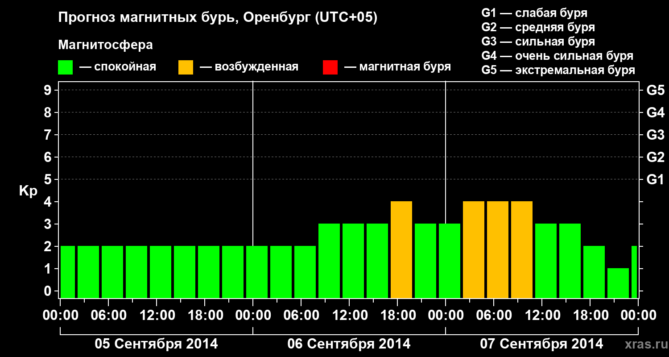Click the orange legend swatch for возбужденная

click(186, 67)
